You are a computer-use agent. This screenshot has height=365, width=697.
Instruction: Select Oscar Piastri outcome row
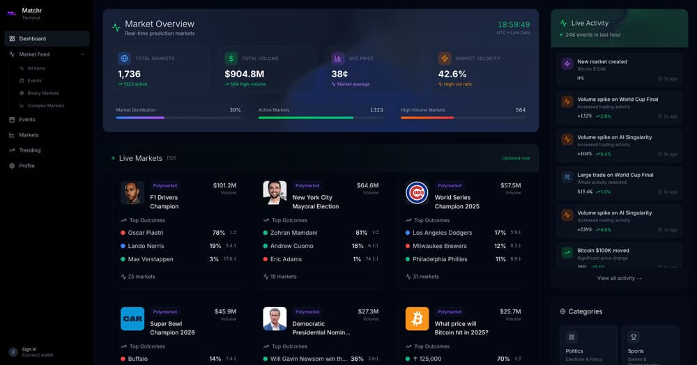coord(178,233)
